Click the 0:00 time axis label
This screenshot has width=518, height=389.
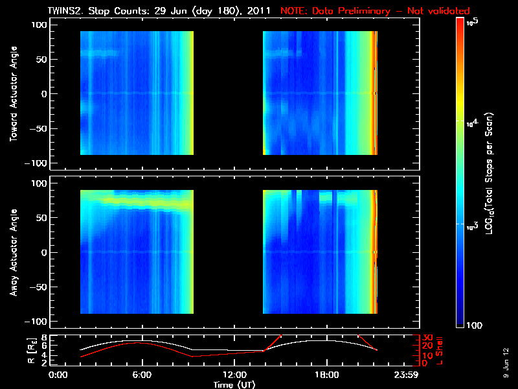(x=58, y=375)
